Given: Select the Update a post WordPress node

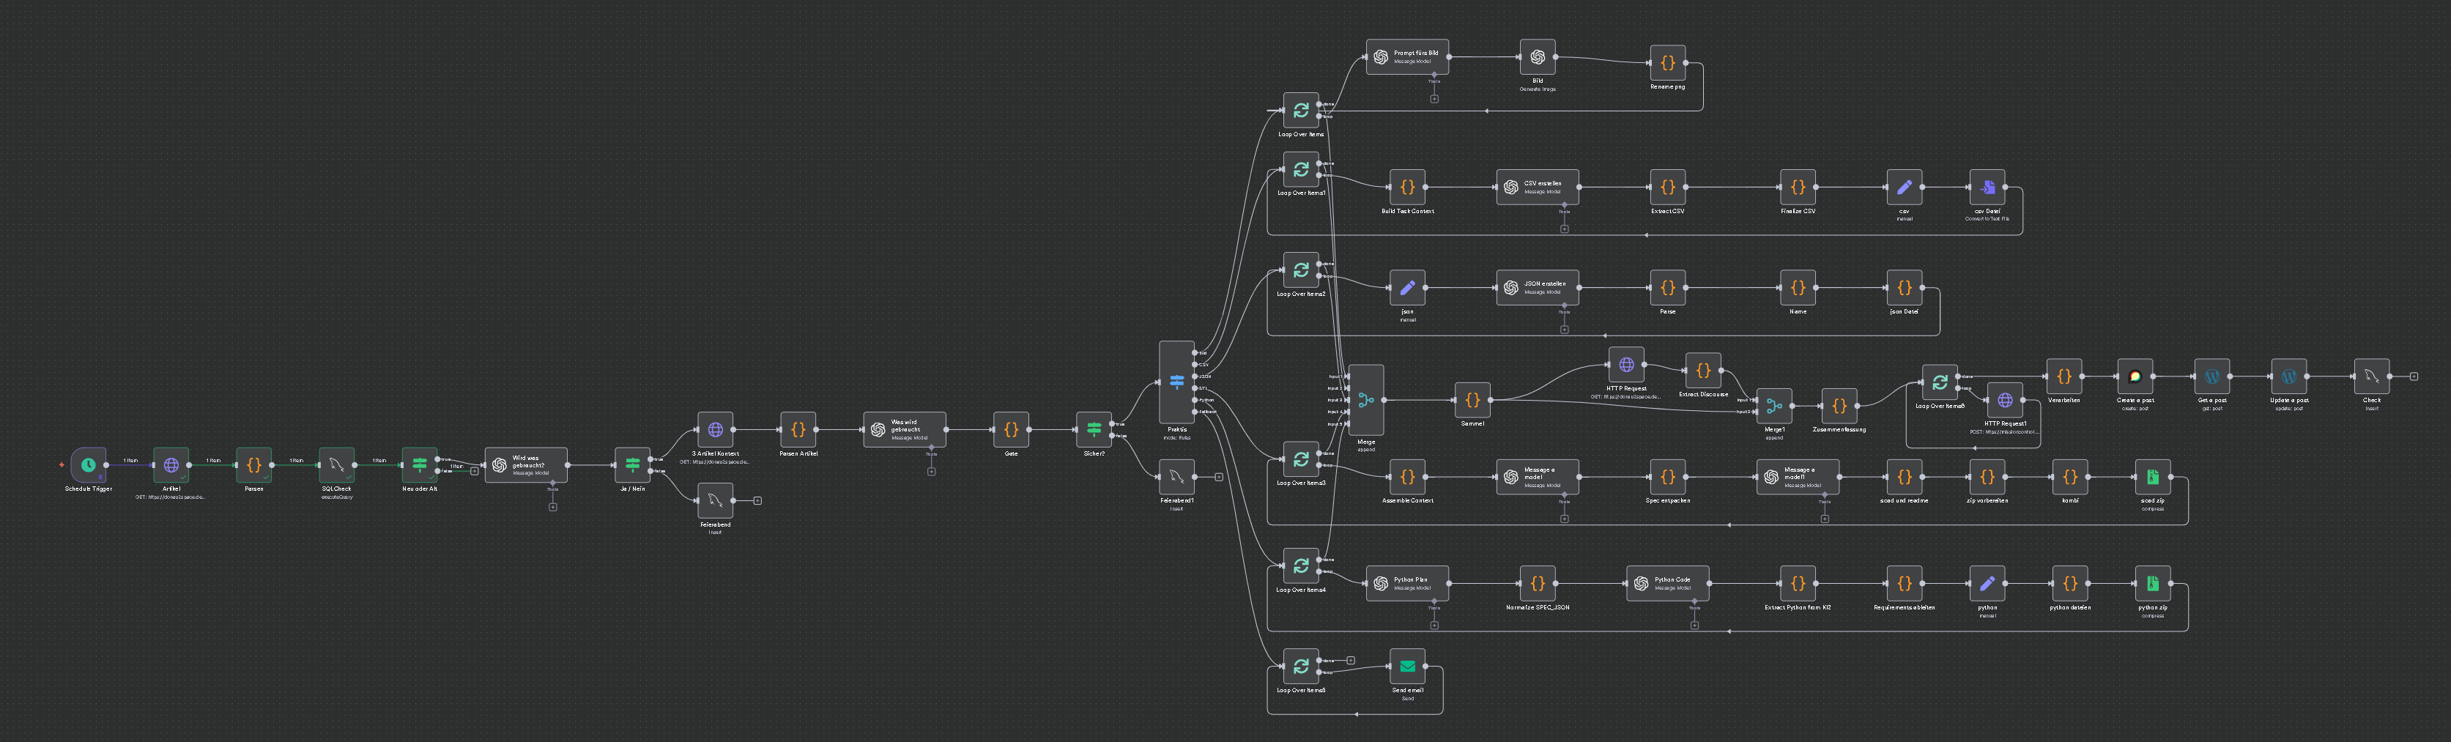Looking at the screenshot, I should pos(2288,376).
